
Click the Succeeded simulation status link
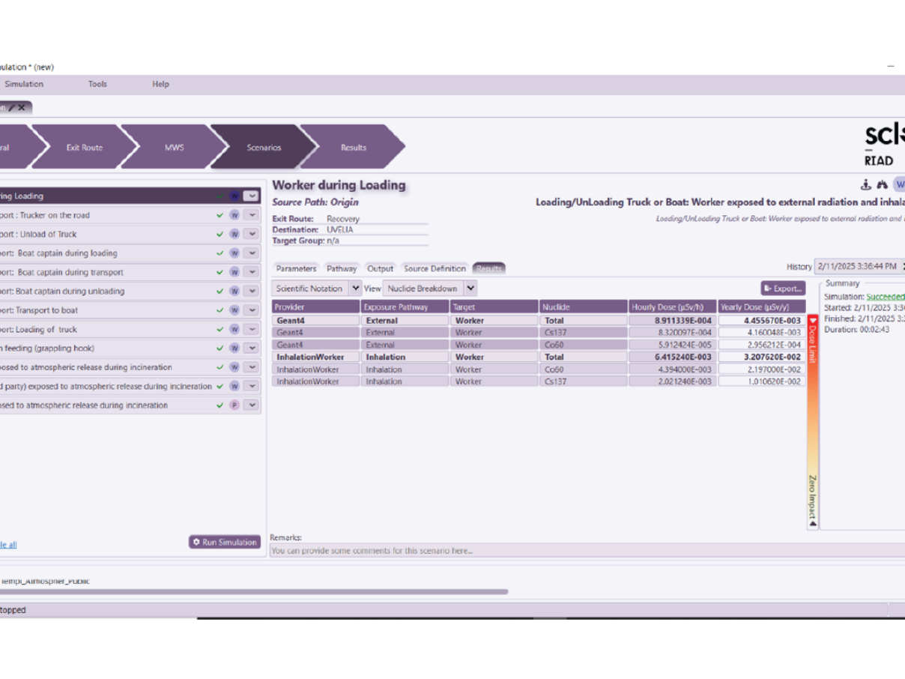[x=885, y=297]
